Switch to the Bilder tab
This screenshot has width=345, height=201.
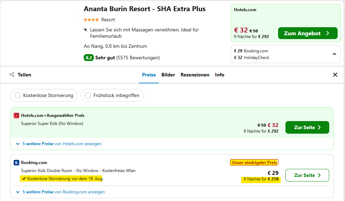[x=168, y=75]
